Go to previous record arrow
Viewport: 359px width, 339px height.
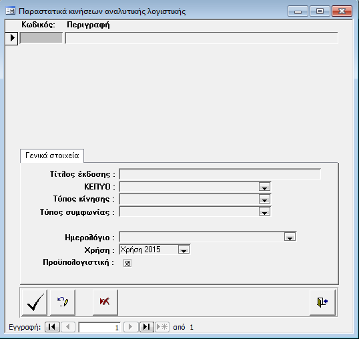68,327
